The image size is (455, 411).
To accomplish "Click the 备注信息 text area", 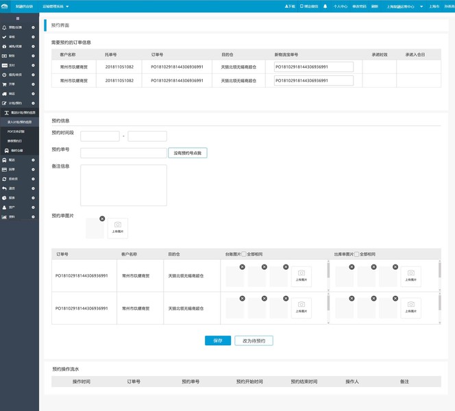I will tap(123, 186).
